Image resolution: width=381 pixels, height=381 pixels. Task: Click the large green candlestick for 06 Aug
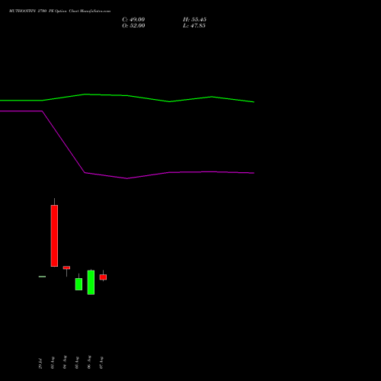coord(91,282)
